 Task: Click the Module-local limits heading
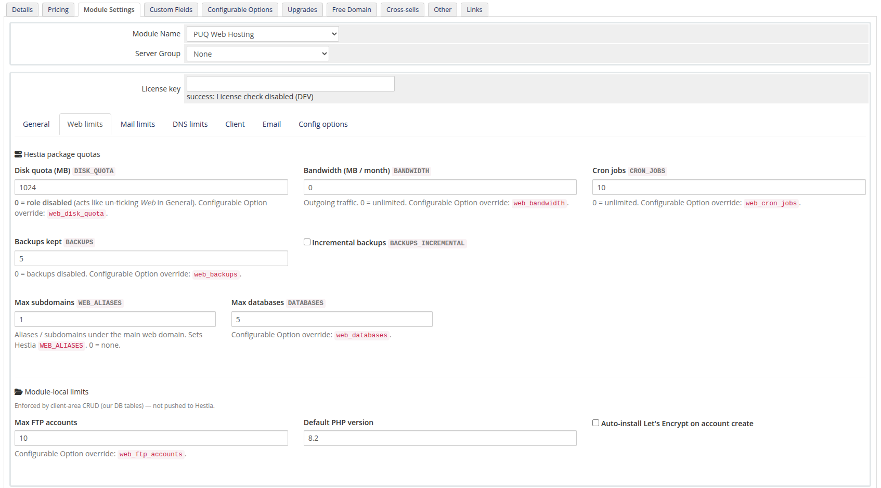click(x=57, y=392)
